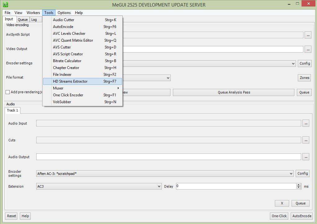The height and width of the screenshot is (224, 317).
Task: Click the Video Output text field
Action: [x=213, y=49]
